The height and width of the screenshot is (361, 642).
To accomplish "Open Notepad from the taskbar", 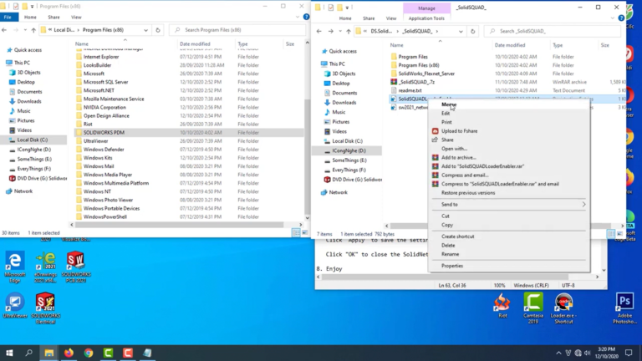I will tap(147, 353).
